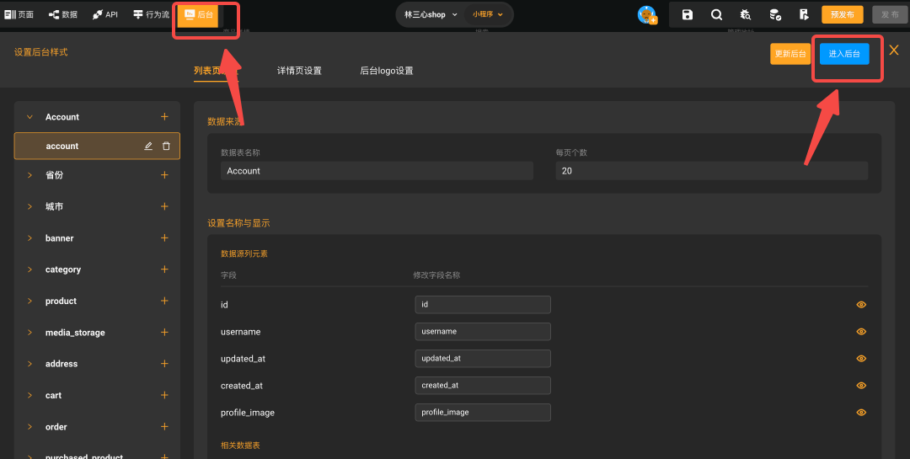Click the user avatar with plus badge
The height and width of the screenshot is (459, 910).
(x=647, y=15)
